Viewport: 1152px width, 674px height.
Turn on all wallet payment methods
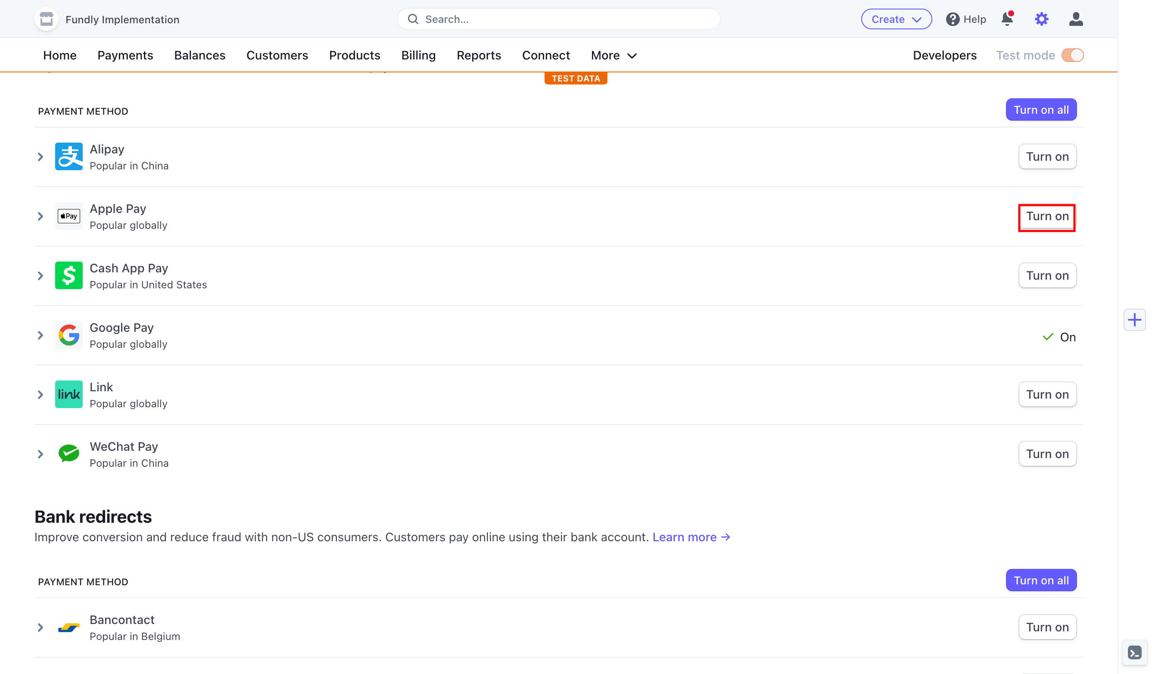[1041, 110]
